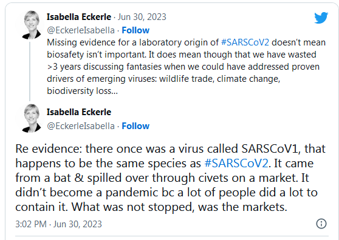The width and height of the screenshot is (339, 240).
Task: Follow @EckerleIsabella from the first tweet
Action: click(135, 30)
